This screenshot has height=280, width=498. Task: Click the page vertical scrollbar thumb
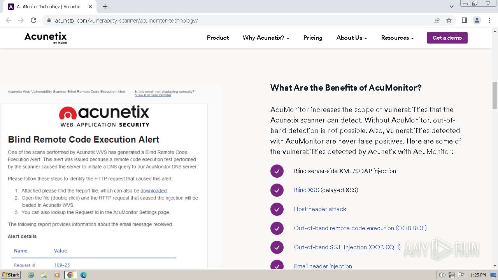[495, 96]
